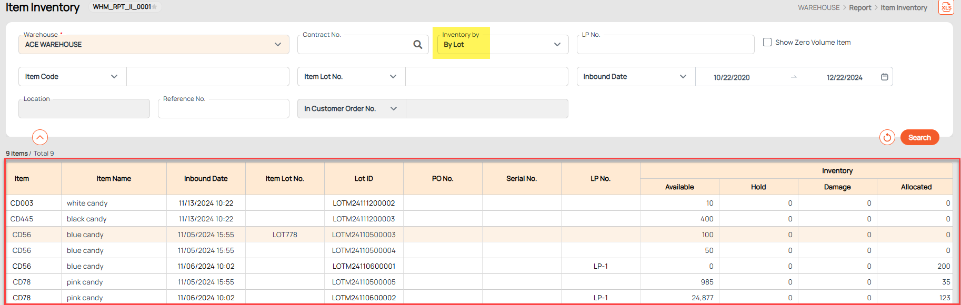
Task: Click the Reference No. text field
Action: [x=223, y=109]
